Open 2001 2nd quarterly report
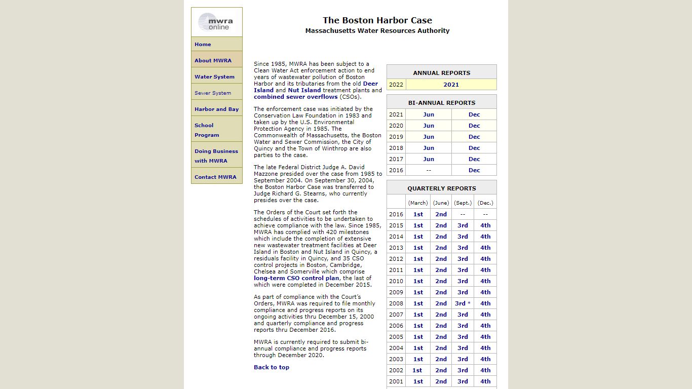The image size is (692, 389). (x=441, y=381)
